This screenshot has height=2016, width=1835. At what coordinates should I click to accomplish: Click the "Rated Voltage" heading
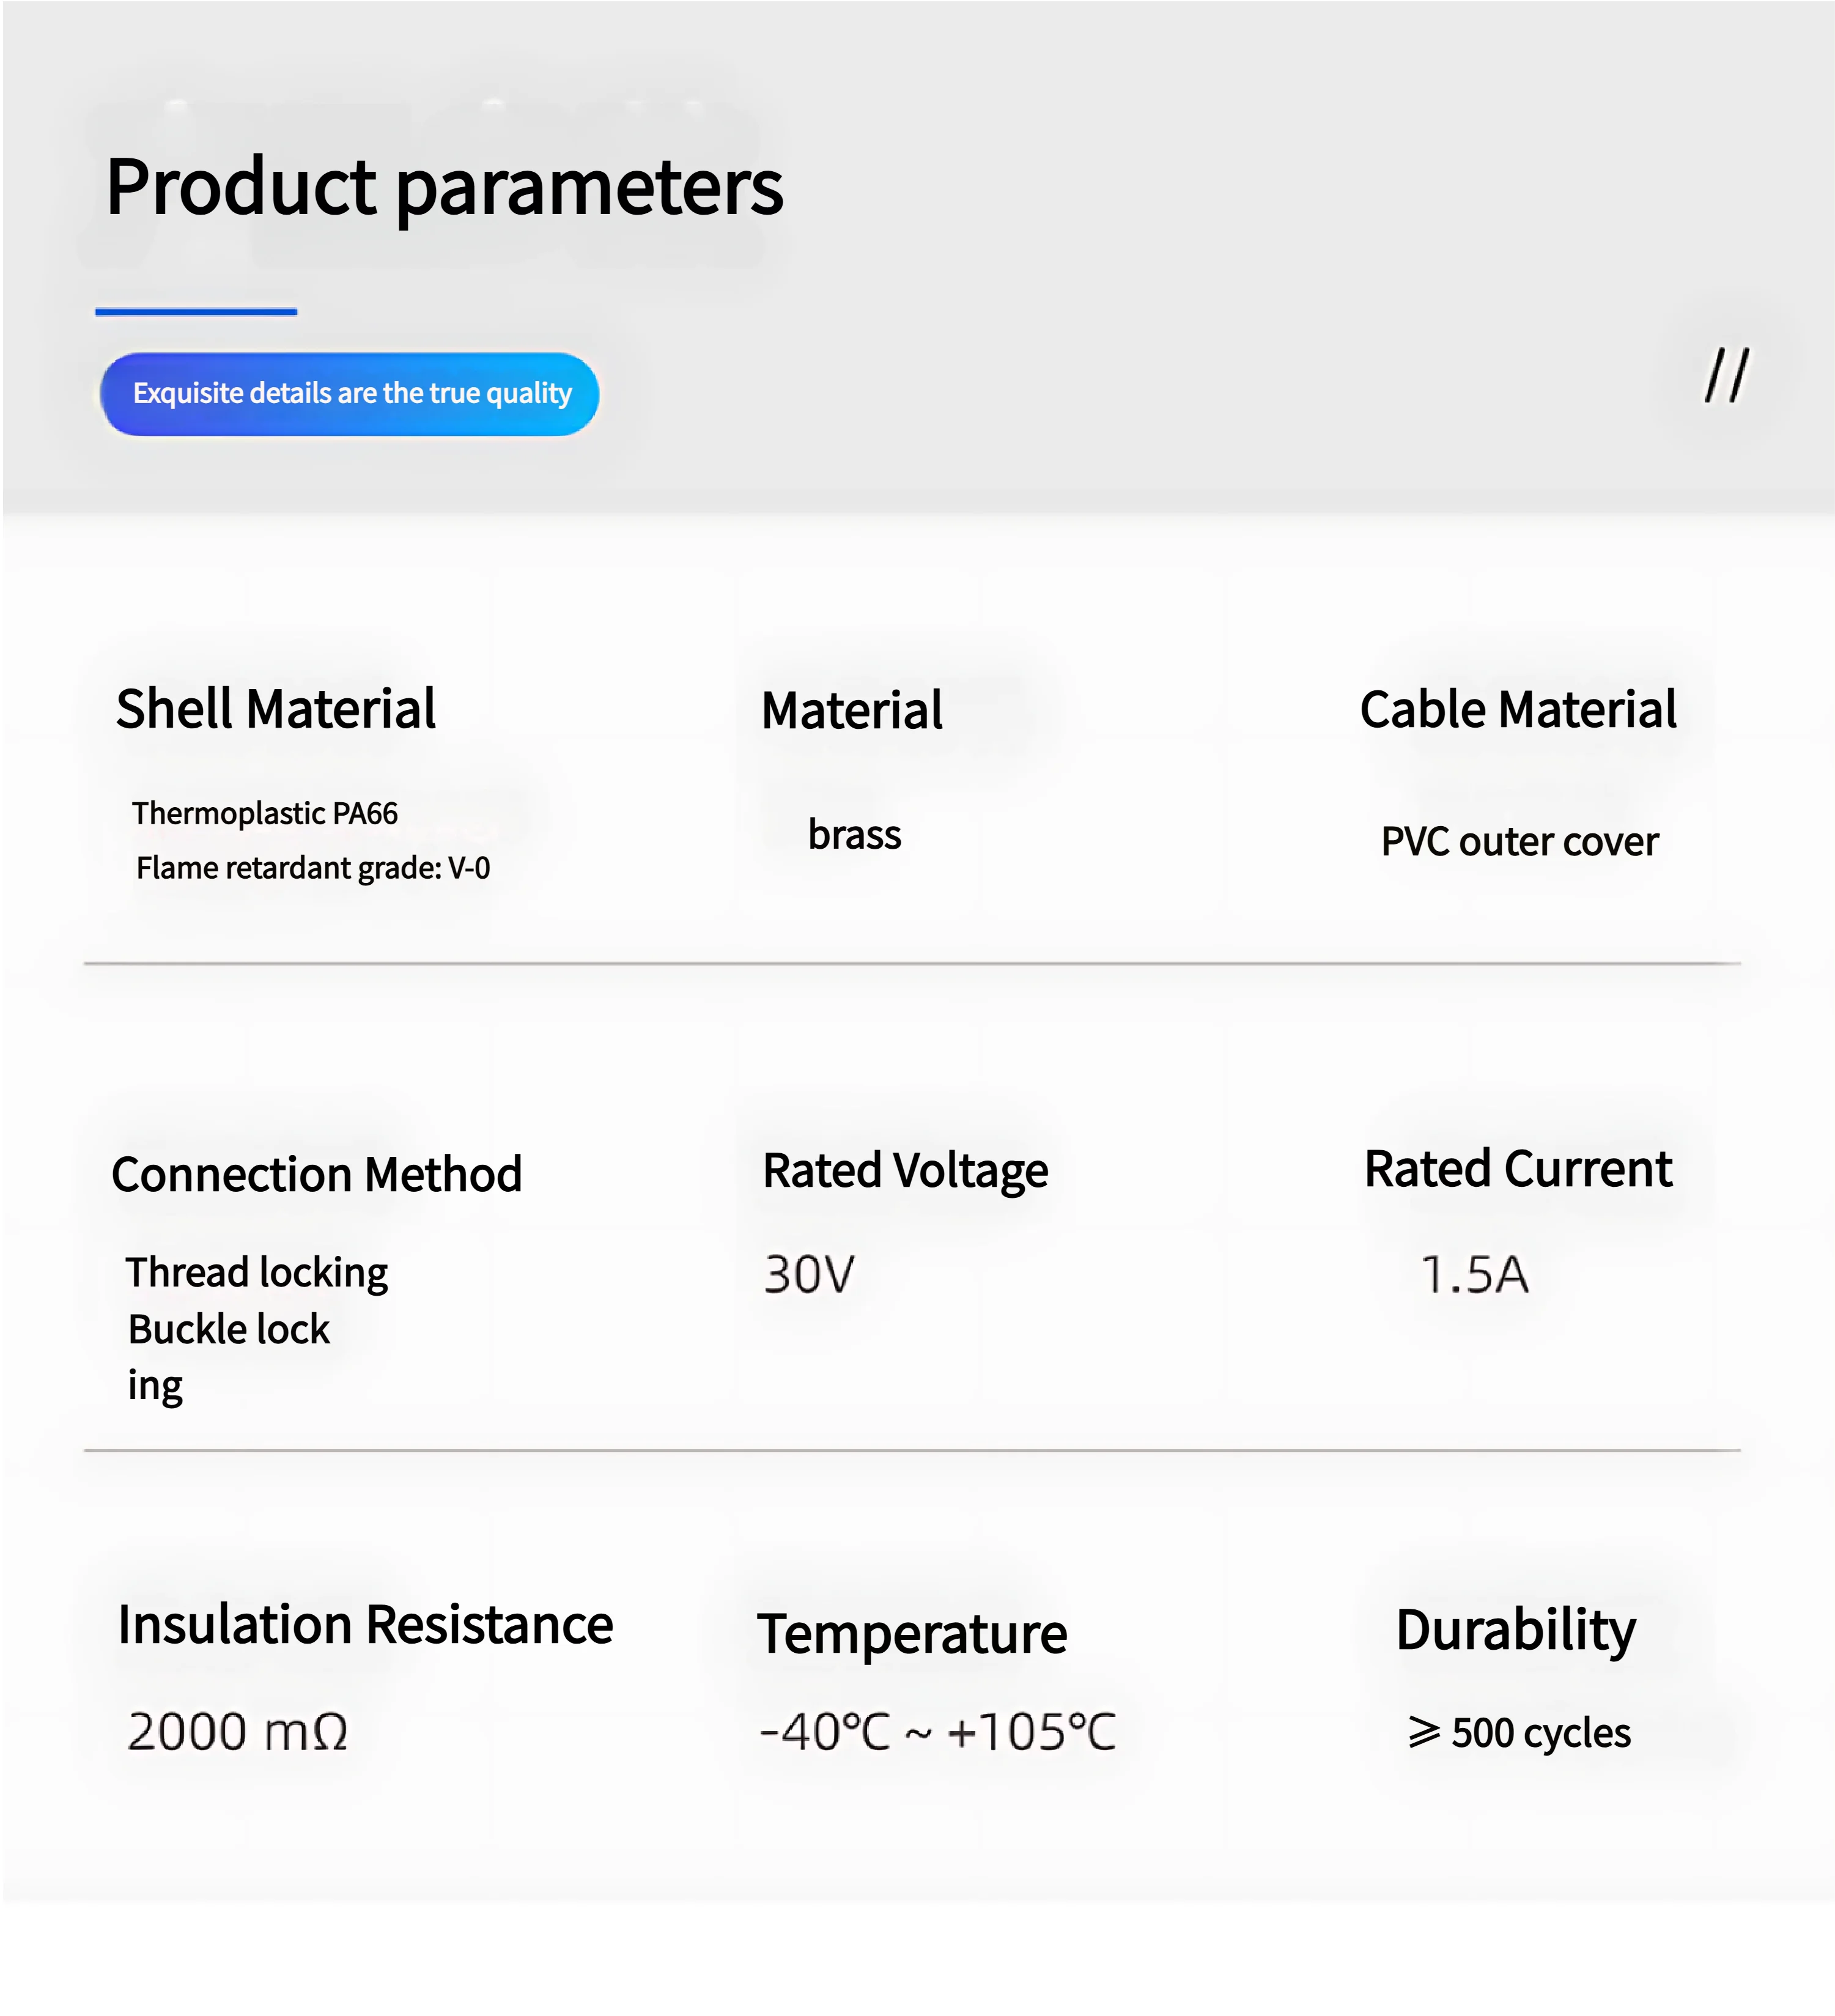(x=905, y=1171)
